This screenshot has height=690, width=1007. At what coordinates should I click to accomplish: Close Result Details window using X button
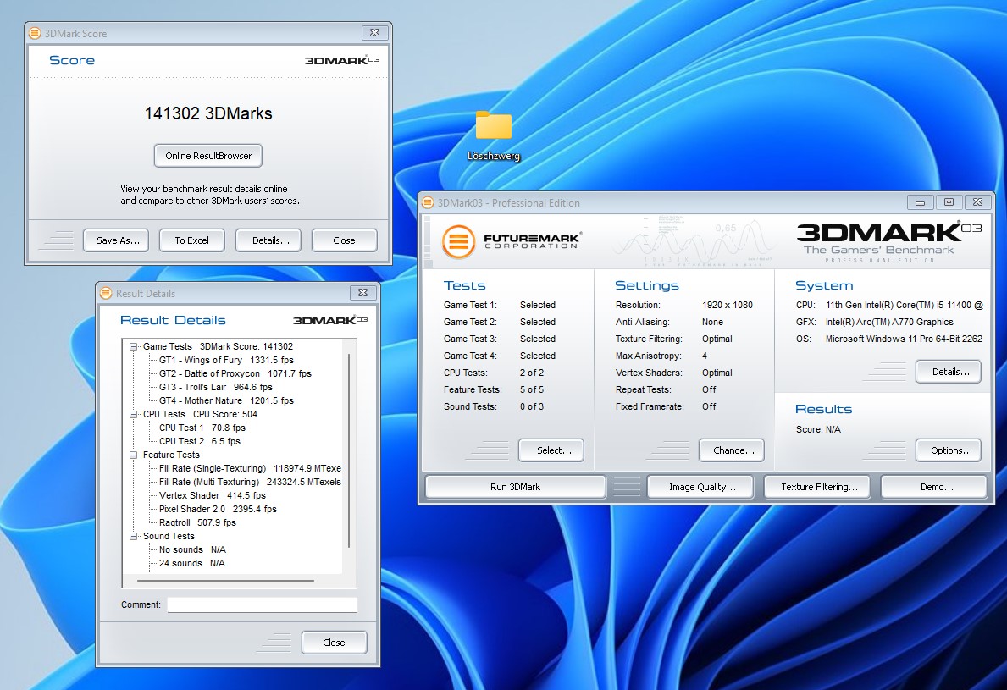pyautogui.click(x=362, y=293)
